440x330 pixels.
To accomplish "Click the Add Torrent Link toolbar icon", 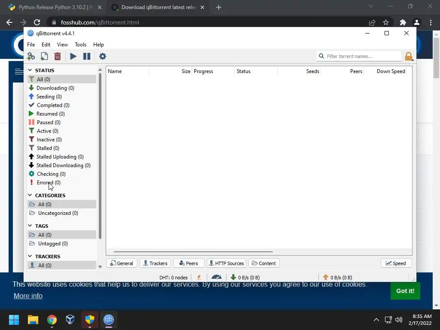I will coord(31,56).
